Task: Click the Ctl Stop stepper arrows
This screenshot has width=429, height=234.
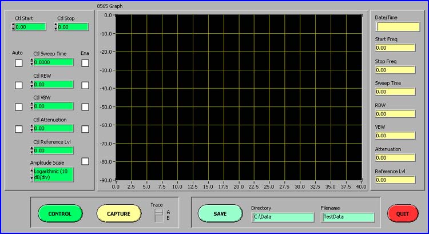Action: coord(56,27)
